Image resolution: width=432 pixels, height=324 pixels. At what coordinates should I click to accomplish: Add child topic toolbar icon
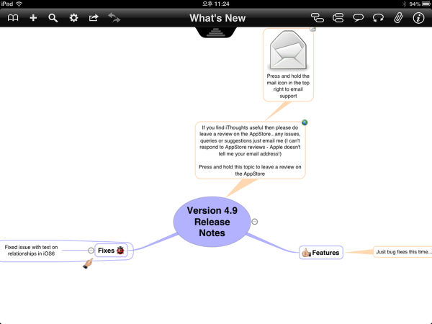tap(318, 18)
